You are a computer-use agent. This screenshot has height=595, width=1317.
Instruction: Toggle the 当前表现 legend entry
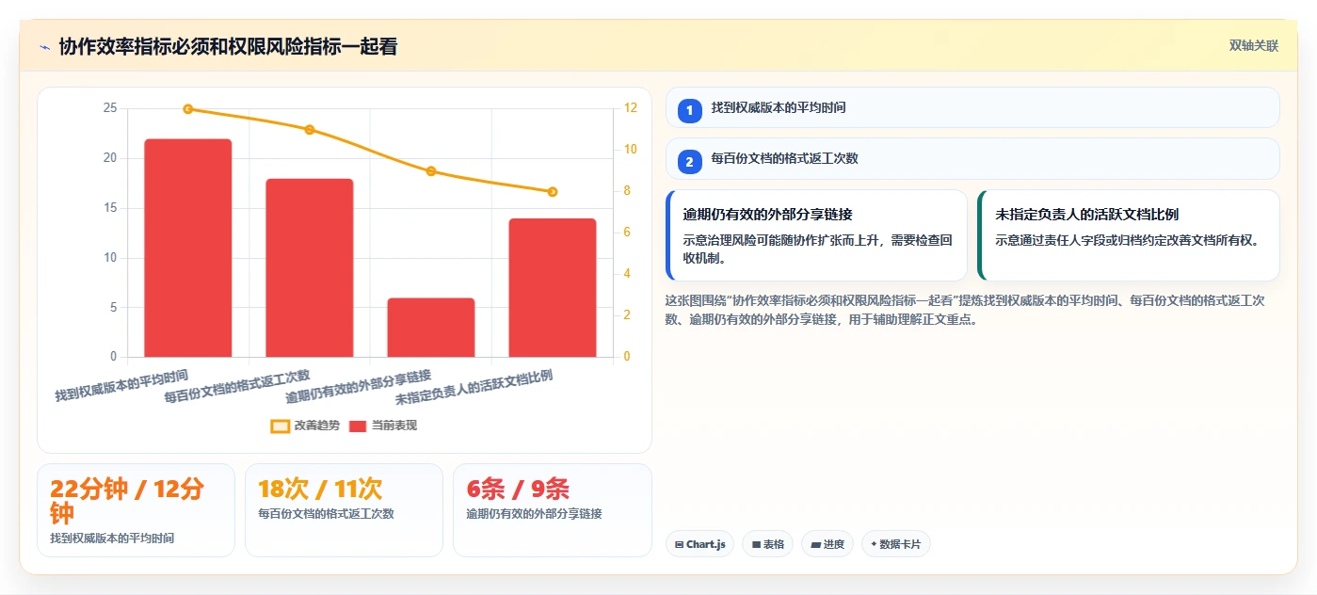[382, 426]
